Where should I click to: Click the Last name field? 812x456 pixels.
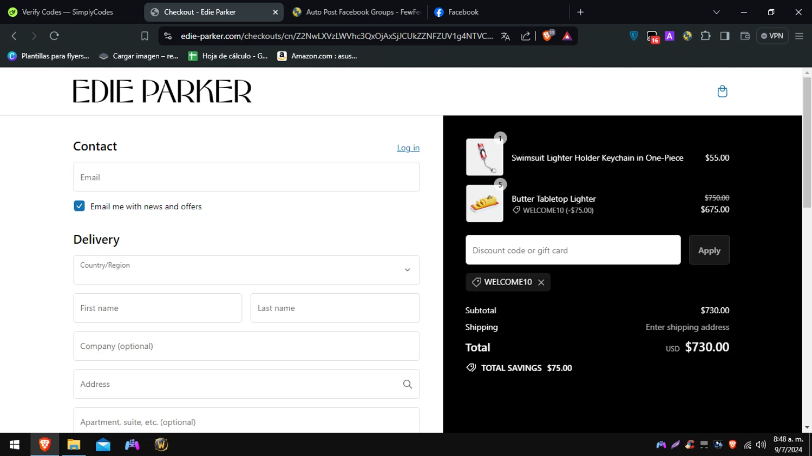[335, 308]
